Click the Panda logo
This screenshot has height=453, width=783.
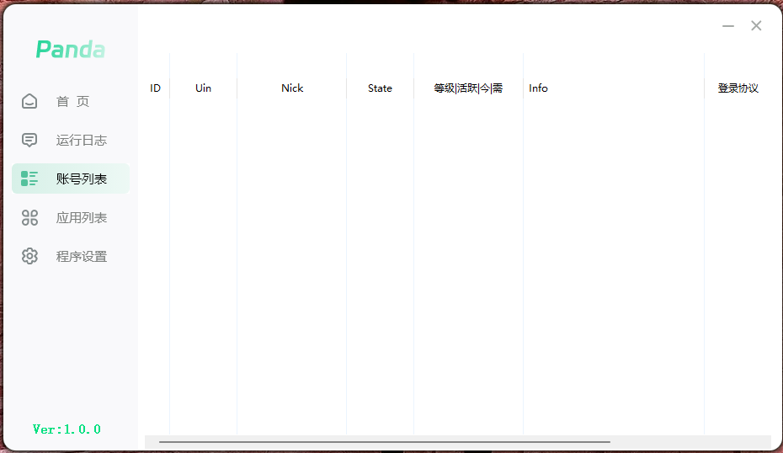click(x=70, y=51)
